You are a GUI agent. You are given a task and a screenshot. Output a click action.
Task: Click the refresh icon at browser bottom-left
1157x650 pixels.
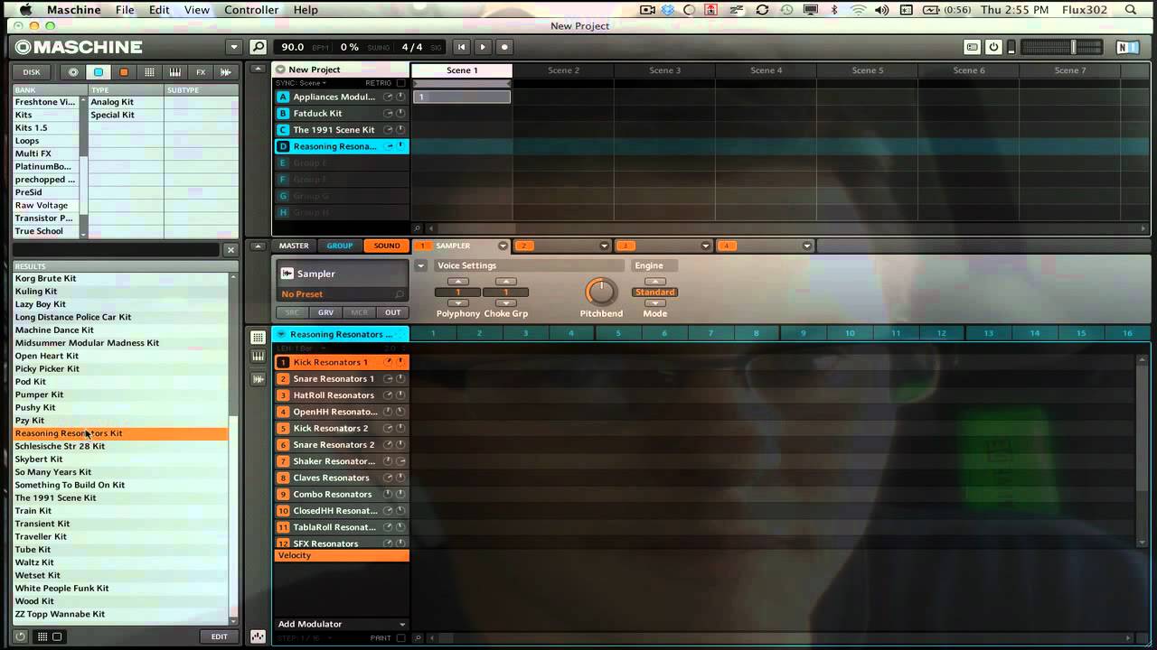(21, 636)
